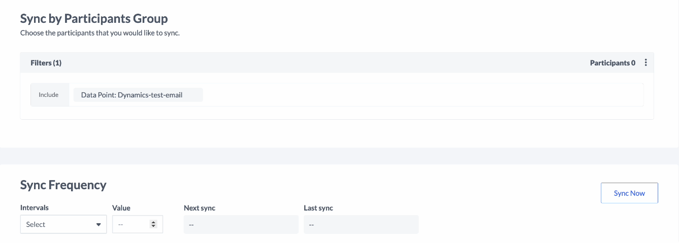Click the Last sync field

[x=361, y=224]
